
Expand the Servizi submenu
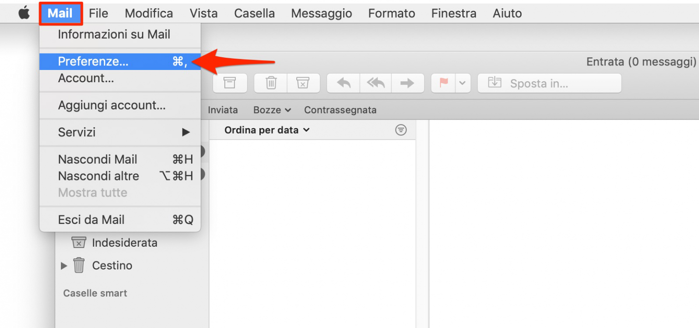[120, 132]
